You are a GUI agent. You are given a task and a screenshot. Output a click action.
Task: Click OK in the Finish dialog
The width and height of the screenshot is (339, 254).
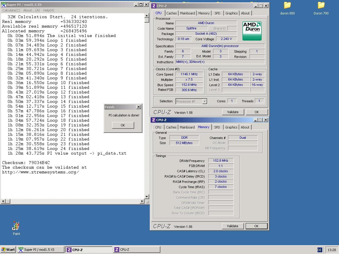pyautogui.click(x=123, y=125)
